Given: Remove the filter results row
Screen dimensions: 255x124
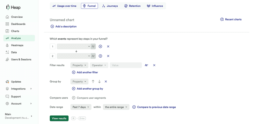Looking at the screenshot, I should pos(154,65).
